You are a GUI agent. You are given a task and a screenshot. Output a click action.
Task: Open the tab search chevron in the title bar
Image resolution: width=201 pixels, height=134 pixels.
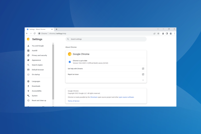coord(158,29)
